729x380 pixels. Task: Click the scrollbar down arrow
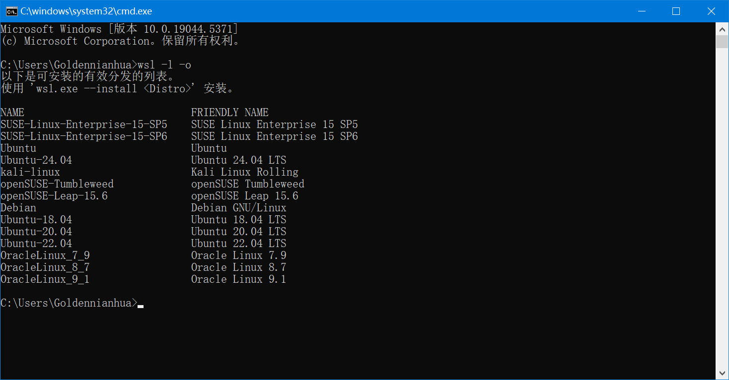722,373
